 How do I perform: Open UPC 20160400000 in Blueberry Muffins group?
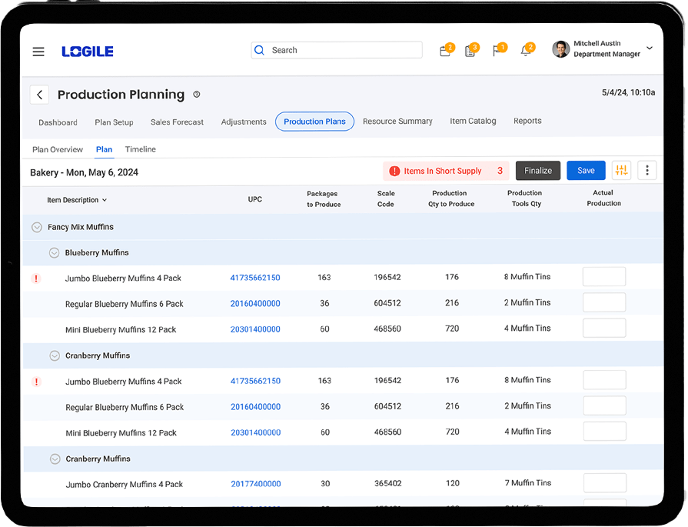point(255,303)
